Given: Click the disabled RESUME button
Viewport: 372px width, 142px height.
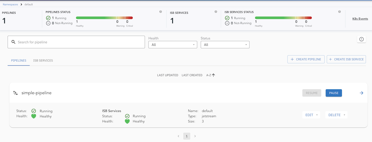Looking at the screenshot, I should 312,93.
